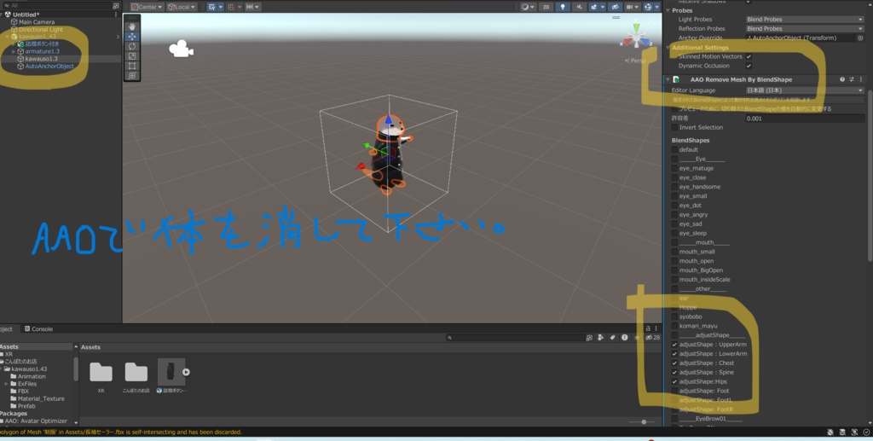Select kawauso1.3 object in hierarchy
Screen dimensions: 873x441
41,59
